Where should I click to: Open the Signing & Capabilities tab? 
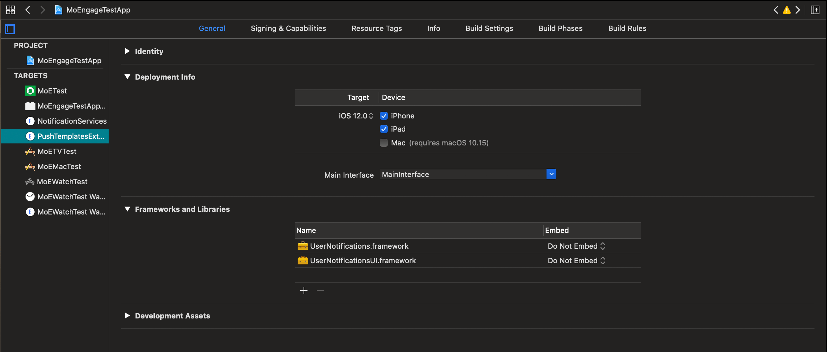pyautogui.click(x=288, y=28)
